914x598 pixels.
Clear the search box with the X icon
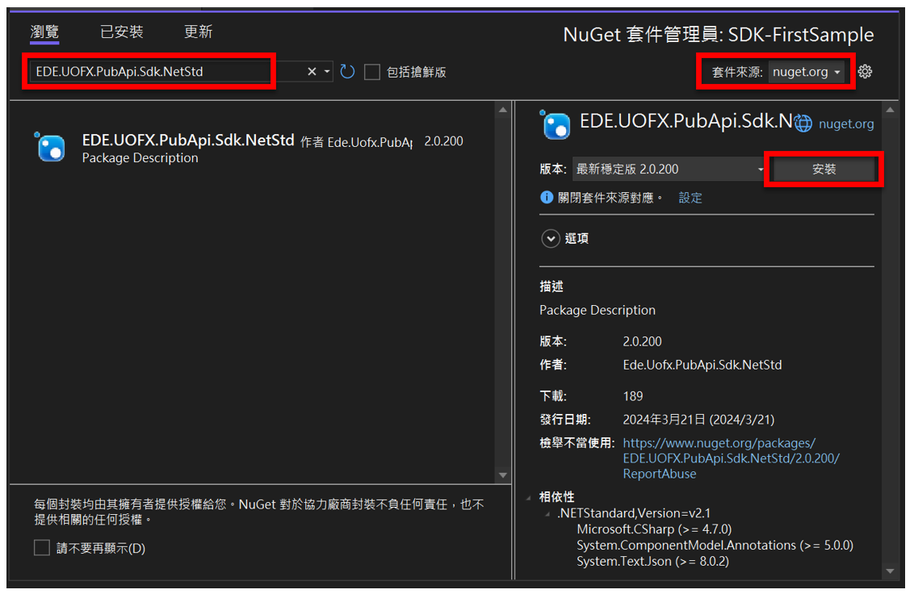[x=312, y=71]
